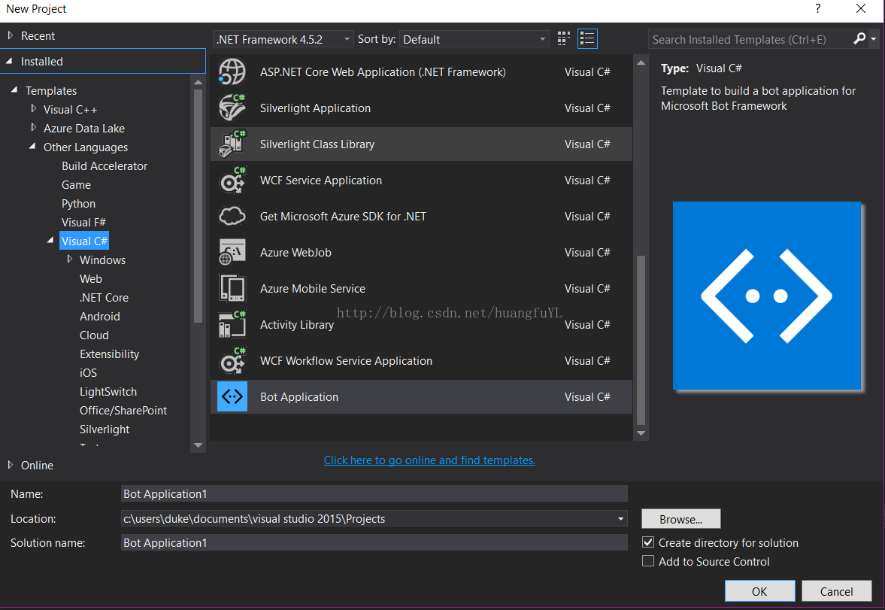
Task: Click the WCF Workflow Service Application icon
Action: (x=232, y=361)
